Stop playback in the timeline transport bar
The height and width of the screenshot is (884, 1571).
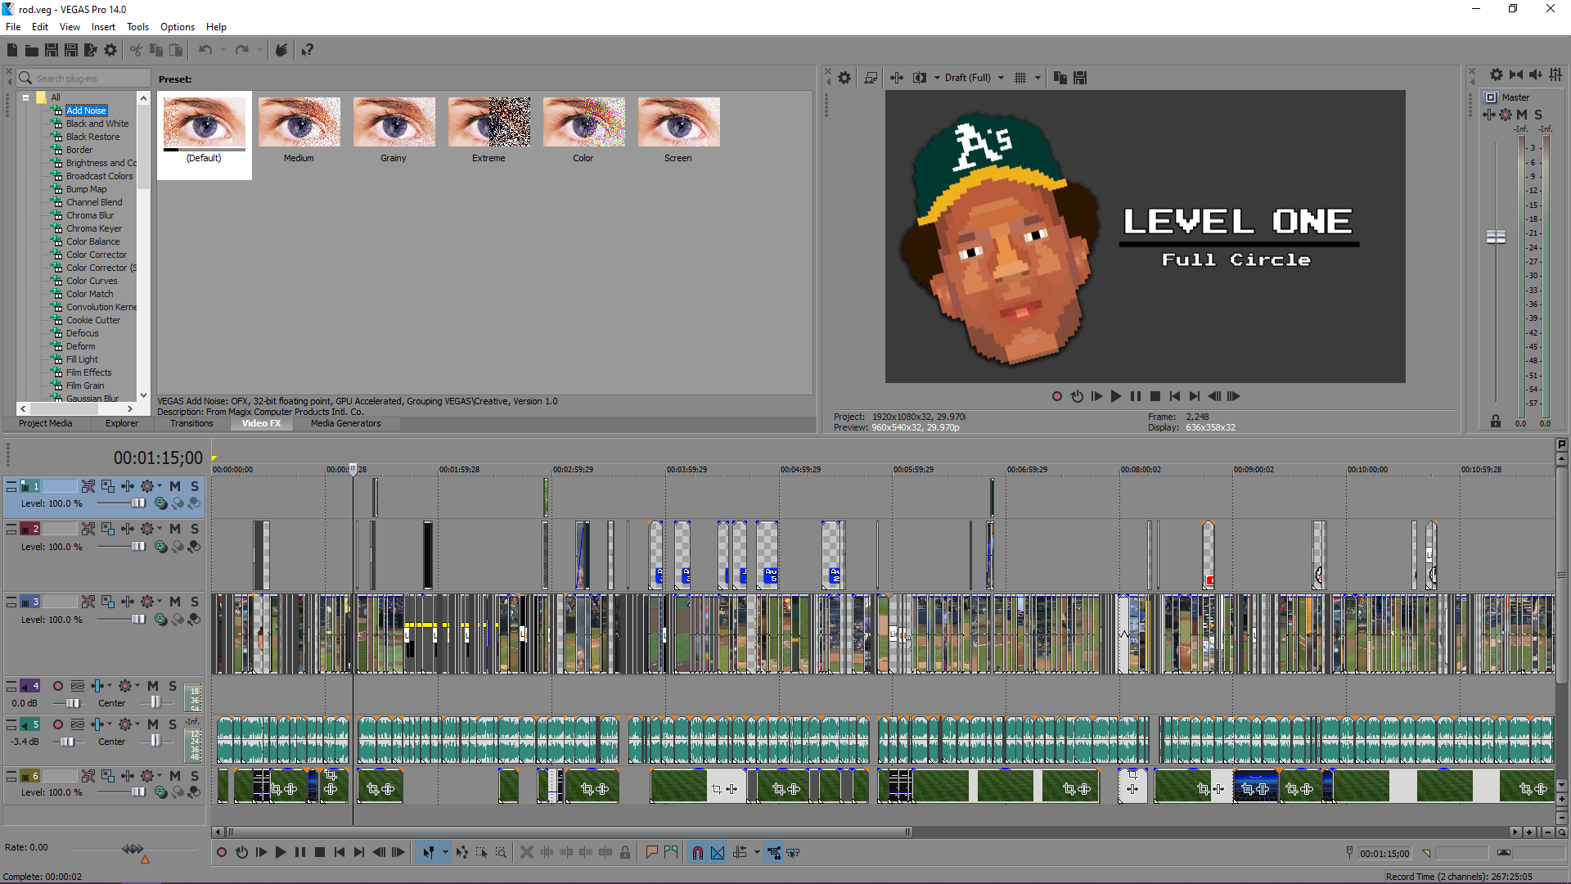(320, 853)
